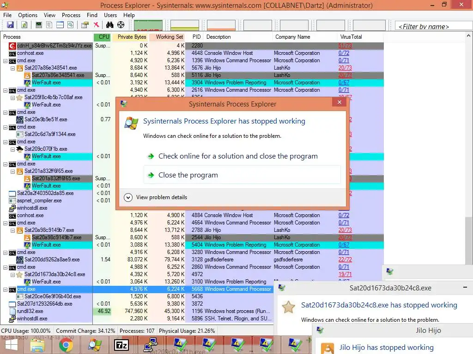This screenshot has height=354, width=473.
Task: Open Google Chrome from the taskbar
Action: click(66, 345)
